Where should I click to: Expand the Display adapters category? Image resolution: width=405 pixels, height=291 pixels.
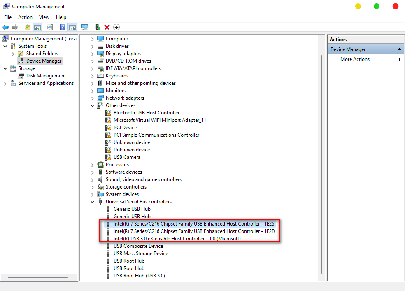point(92,54)
